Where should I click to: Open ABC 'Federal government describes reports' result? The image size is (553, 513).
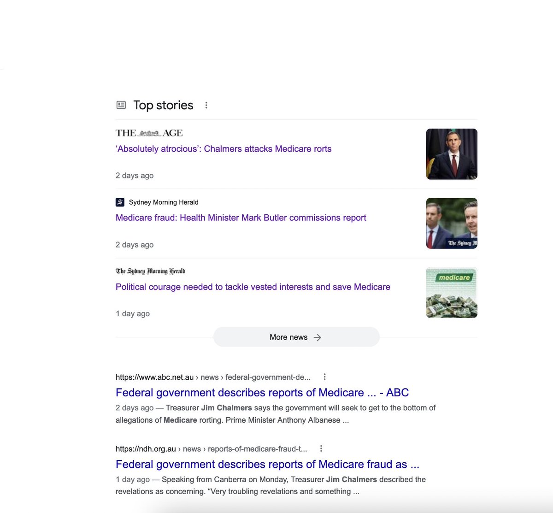(x=262, y=393)
